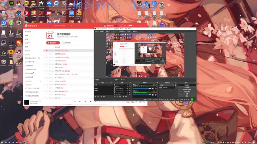Screen dimensions: 257x144
Task: Click the Collect All button
Action: tap(67, 43)
